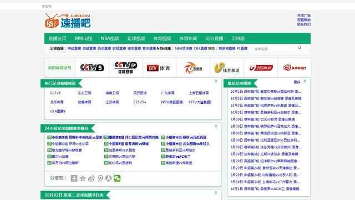Open the 广东体育 swirl logo tile
The image size is (355, 200).
tap(193, 68)
